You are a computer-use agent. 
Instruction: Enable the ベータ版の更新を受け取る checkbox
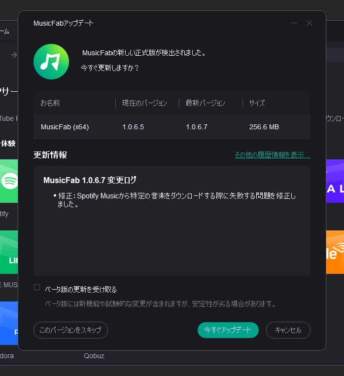[x=37, y=287]
